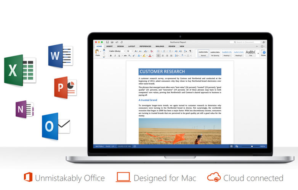Switch to the Mailings tab
Image resolution: width=298 pixels, height=190 pixels.
click(x=160, y=46)
